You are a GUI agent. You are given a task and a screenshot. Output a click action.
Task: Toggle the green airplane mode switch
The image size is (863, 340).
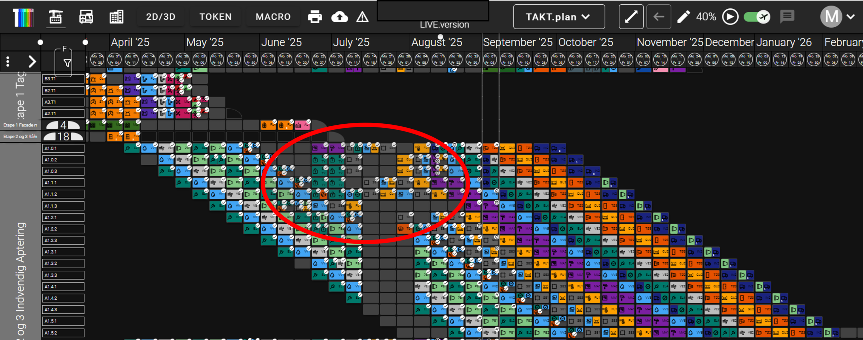coord(757,17)
